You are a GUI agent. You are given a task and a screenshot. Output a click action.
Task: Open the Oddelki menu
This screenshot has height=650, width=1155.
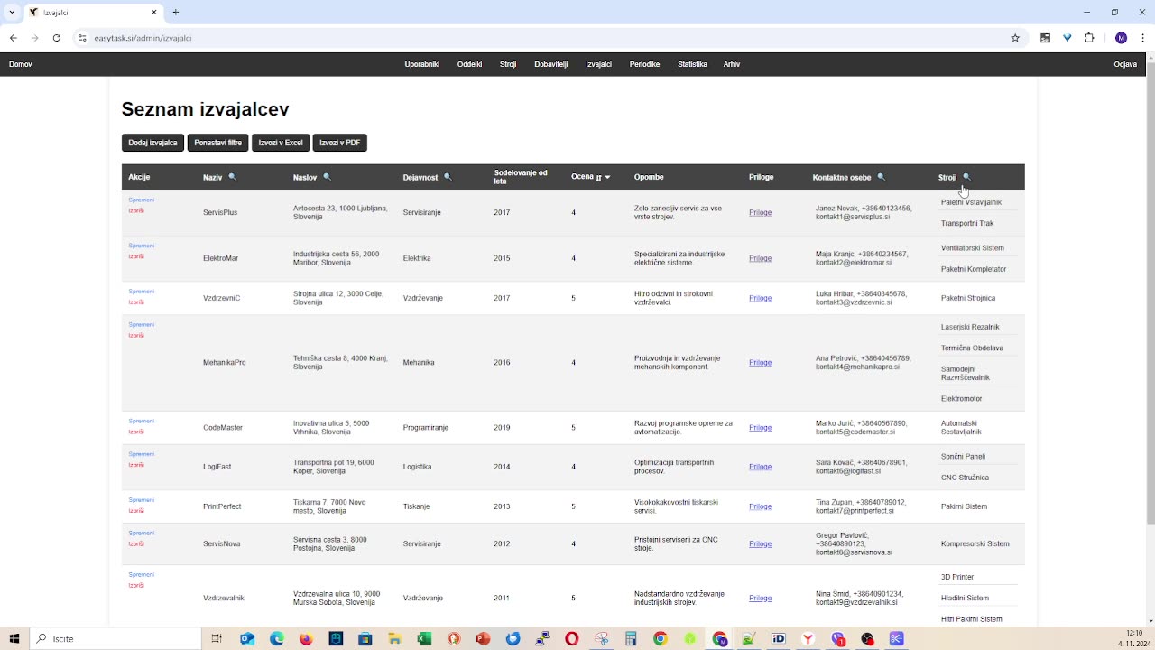coord(469,64)
